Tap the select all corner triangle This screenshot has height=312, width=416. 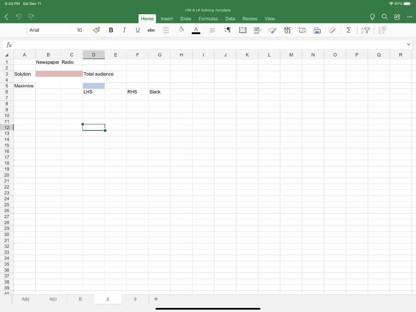point(6,55)
